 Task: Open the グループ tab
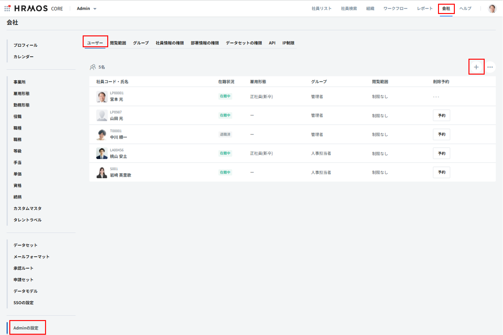click(x=141, y=43)
